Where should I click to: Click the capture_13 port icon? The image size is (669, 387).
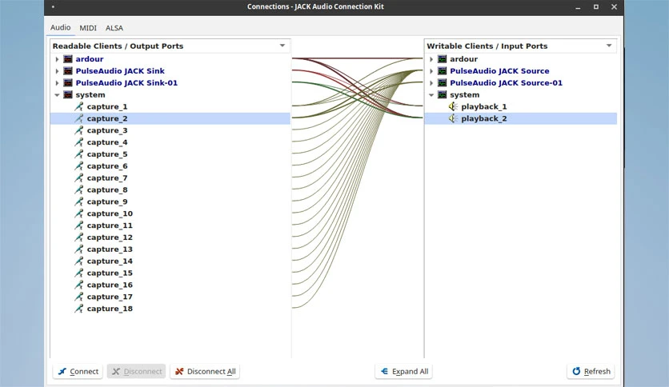point(79,249)
